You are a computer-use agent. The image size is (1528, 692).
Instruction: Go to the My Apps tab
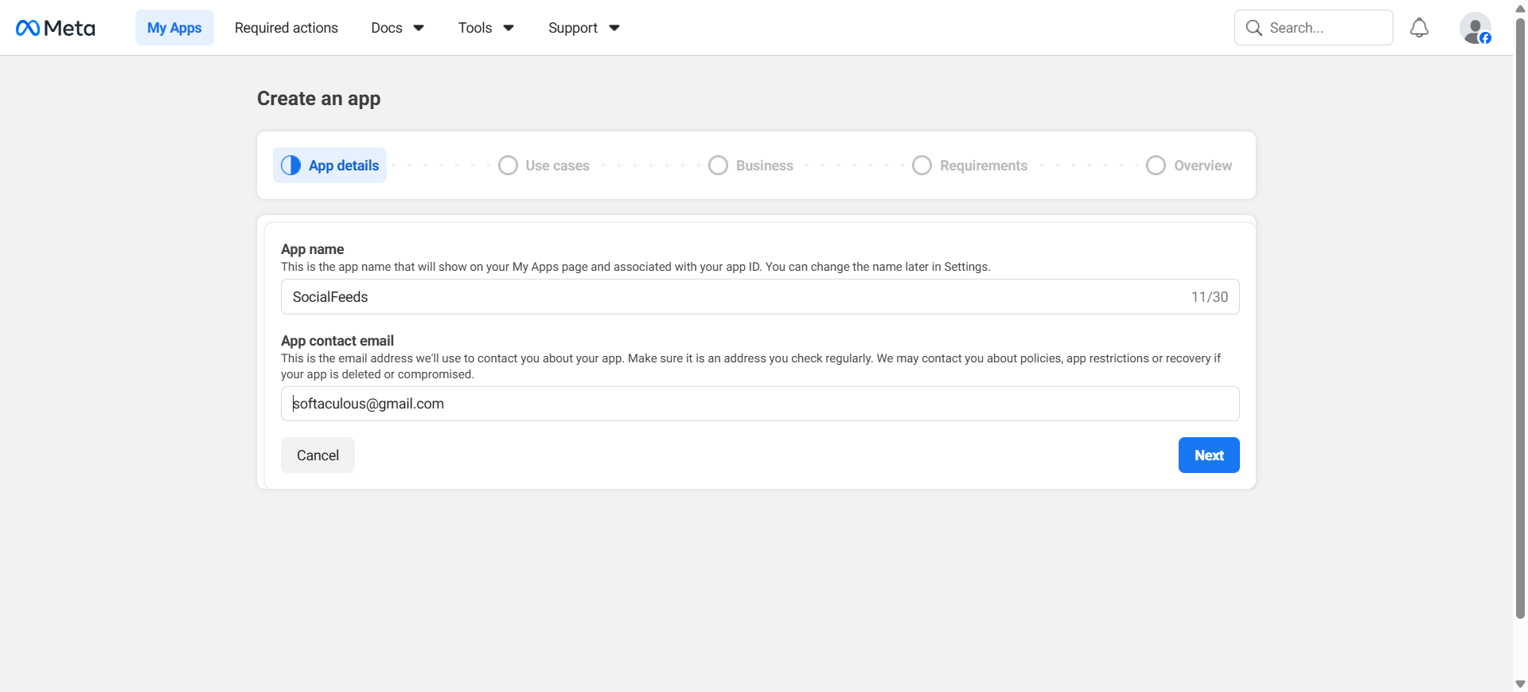point(174,28)
